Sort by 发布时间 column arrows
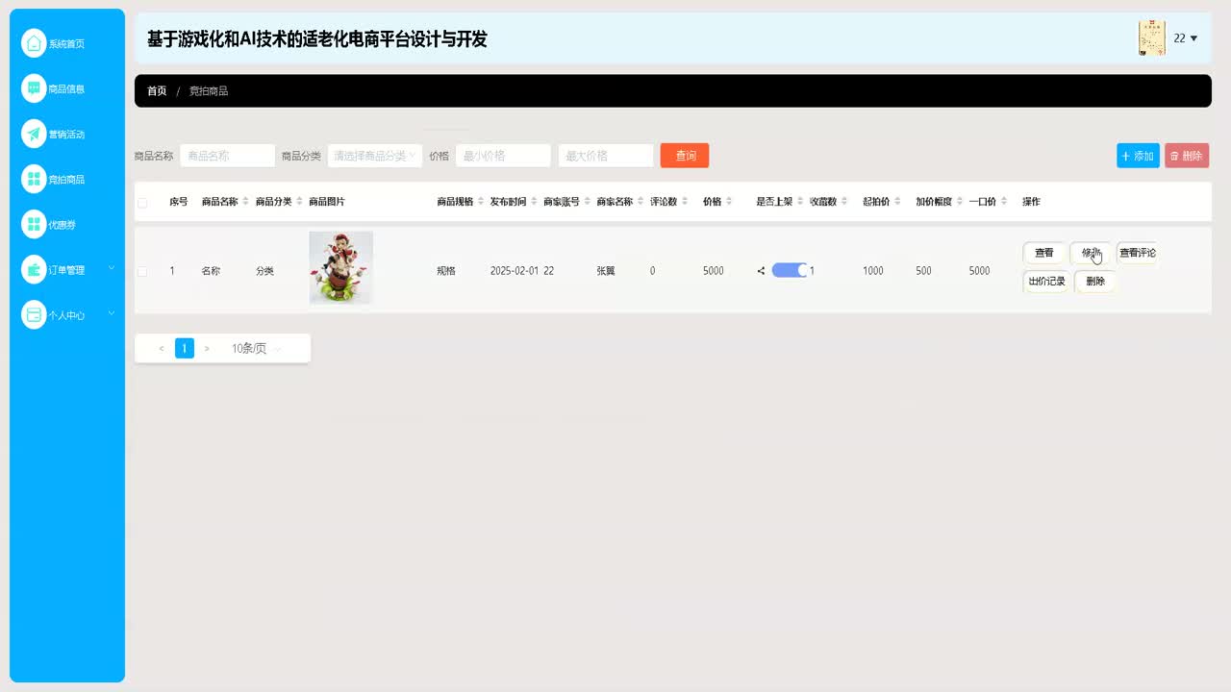The image size is (1231, 692). point(534,202)
